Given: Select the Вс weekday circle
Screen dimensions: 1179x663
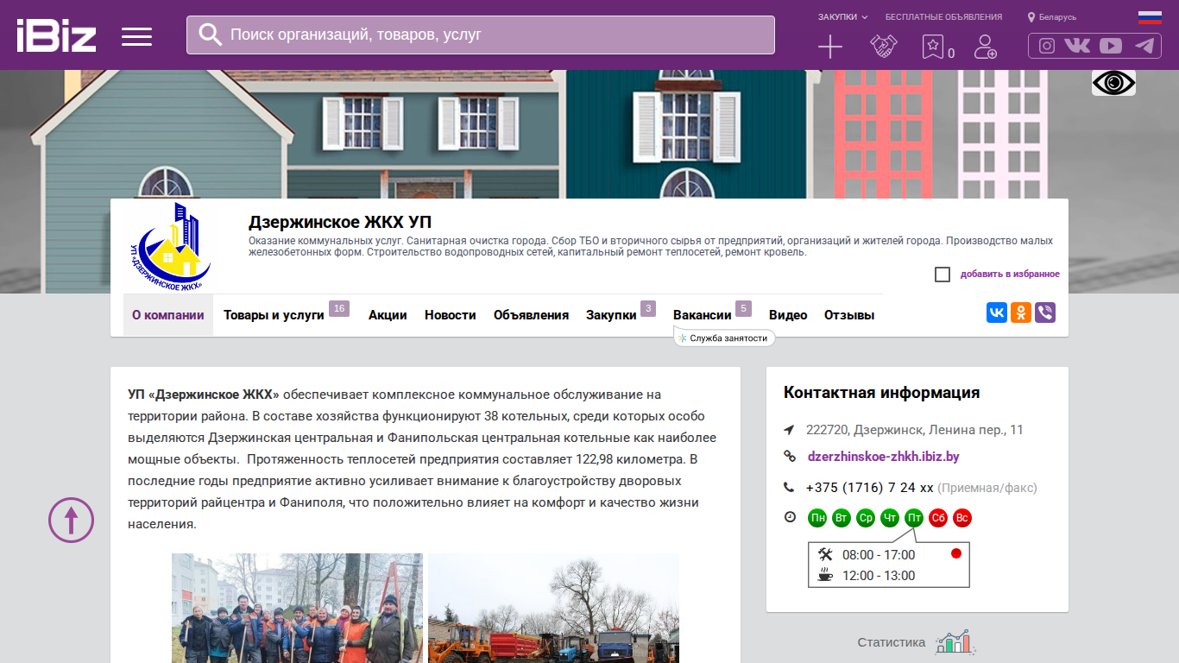Looking at the screenshot, I should tap(962, 518).
